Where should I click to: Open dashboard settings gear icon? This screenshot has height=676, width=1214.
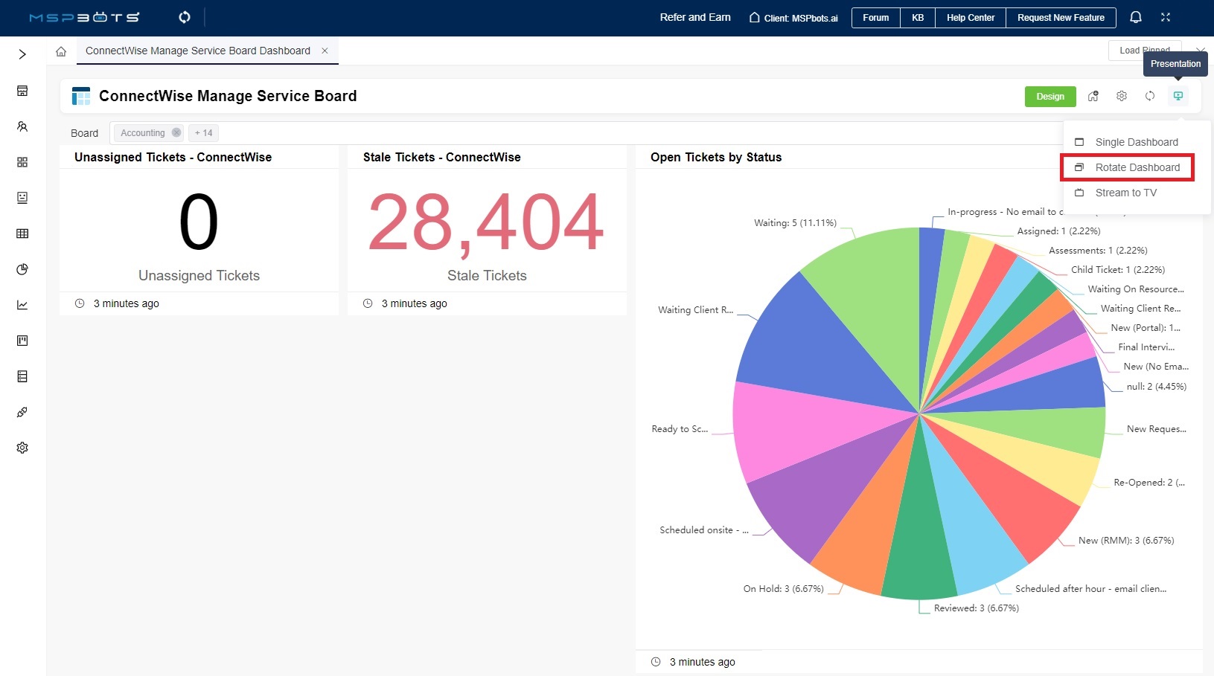pyautogui.click(x=1121, y=96)
